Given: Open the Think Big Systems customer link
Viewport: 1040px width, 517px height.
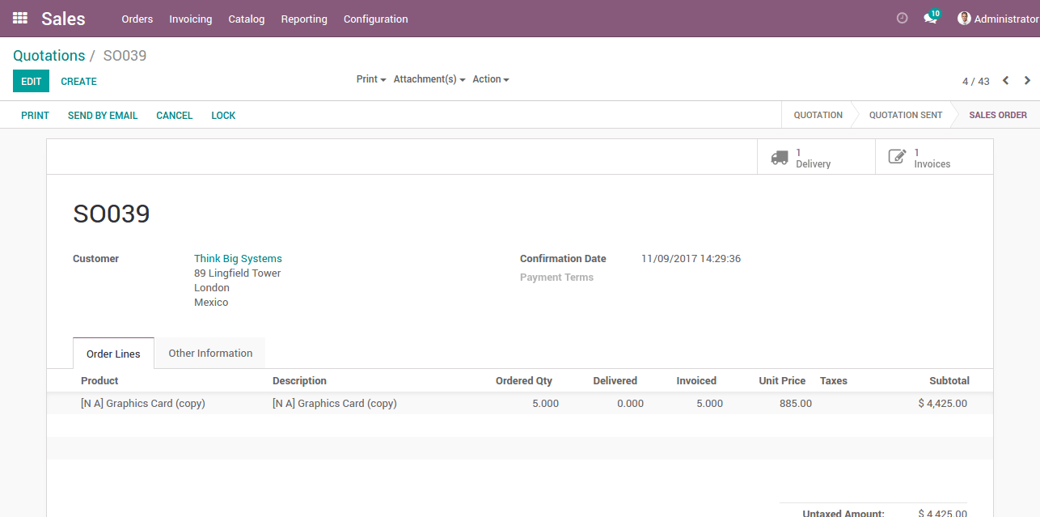Looking at the screenshot, I should [x=238, y=259].
